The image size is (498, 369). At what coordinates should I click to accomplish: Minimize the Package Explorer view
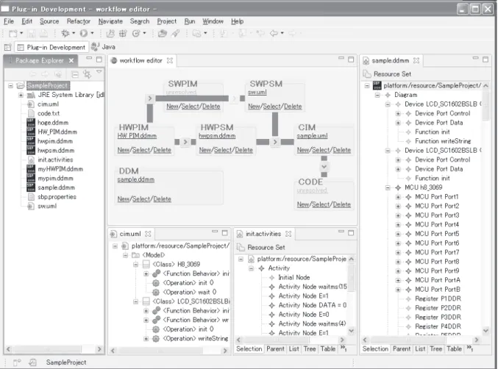click(x=89, y=58)
